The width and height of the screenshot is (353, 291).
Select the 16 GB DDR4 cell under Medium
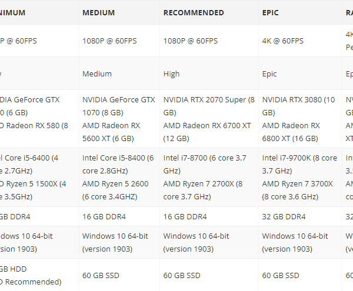119,216
